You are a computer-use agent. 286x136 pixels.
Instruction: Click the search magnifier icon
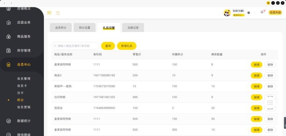[x=55, y=46]
